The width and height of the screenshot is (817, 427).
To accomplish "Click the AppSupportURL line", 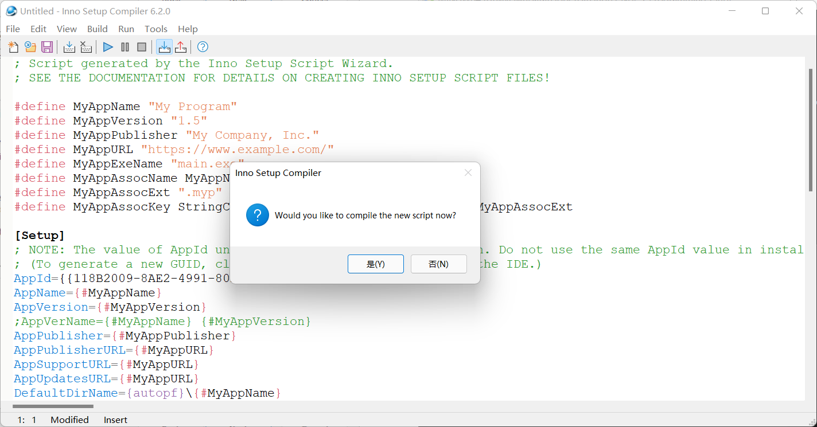I will [107, 365].
